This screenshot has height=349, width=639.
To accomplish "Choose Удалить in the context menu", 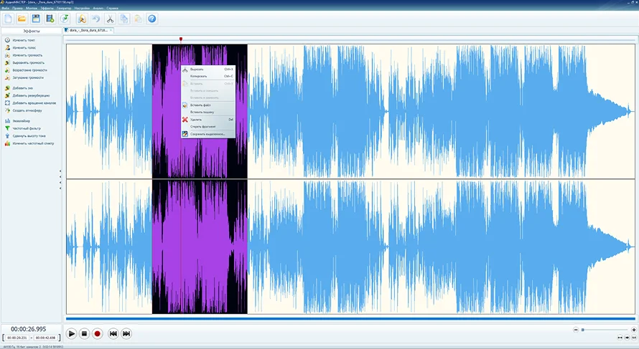I will coord(207,120).
